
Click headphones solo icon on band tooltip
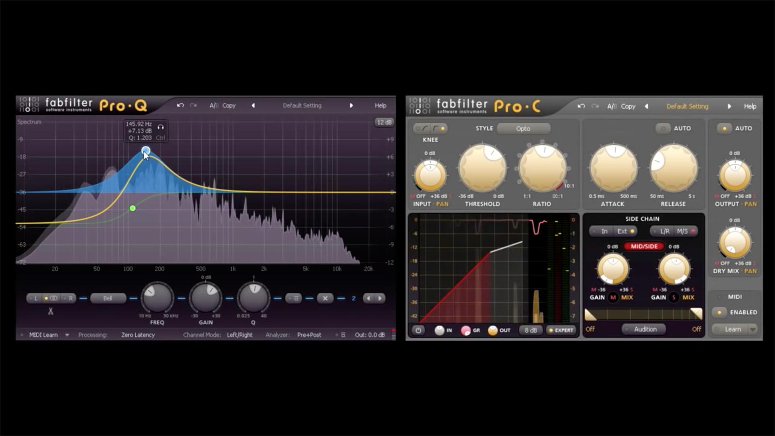(161, 127)
